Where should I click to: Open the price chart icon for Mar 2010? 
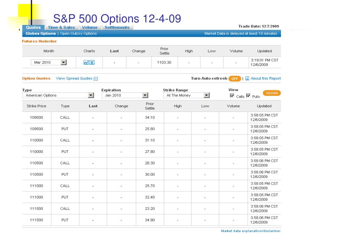click(86, 62)
